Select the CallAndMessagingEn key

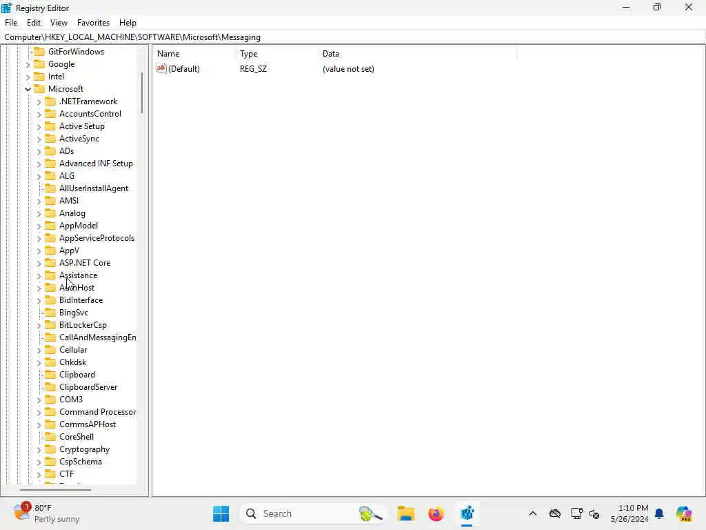(x=98, y=337)
